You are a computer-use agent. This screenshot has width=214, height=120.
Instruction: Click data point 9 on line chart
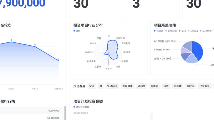(x=11, y=42)
